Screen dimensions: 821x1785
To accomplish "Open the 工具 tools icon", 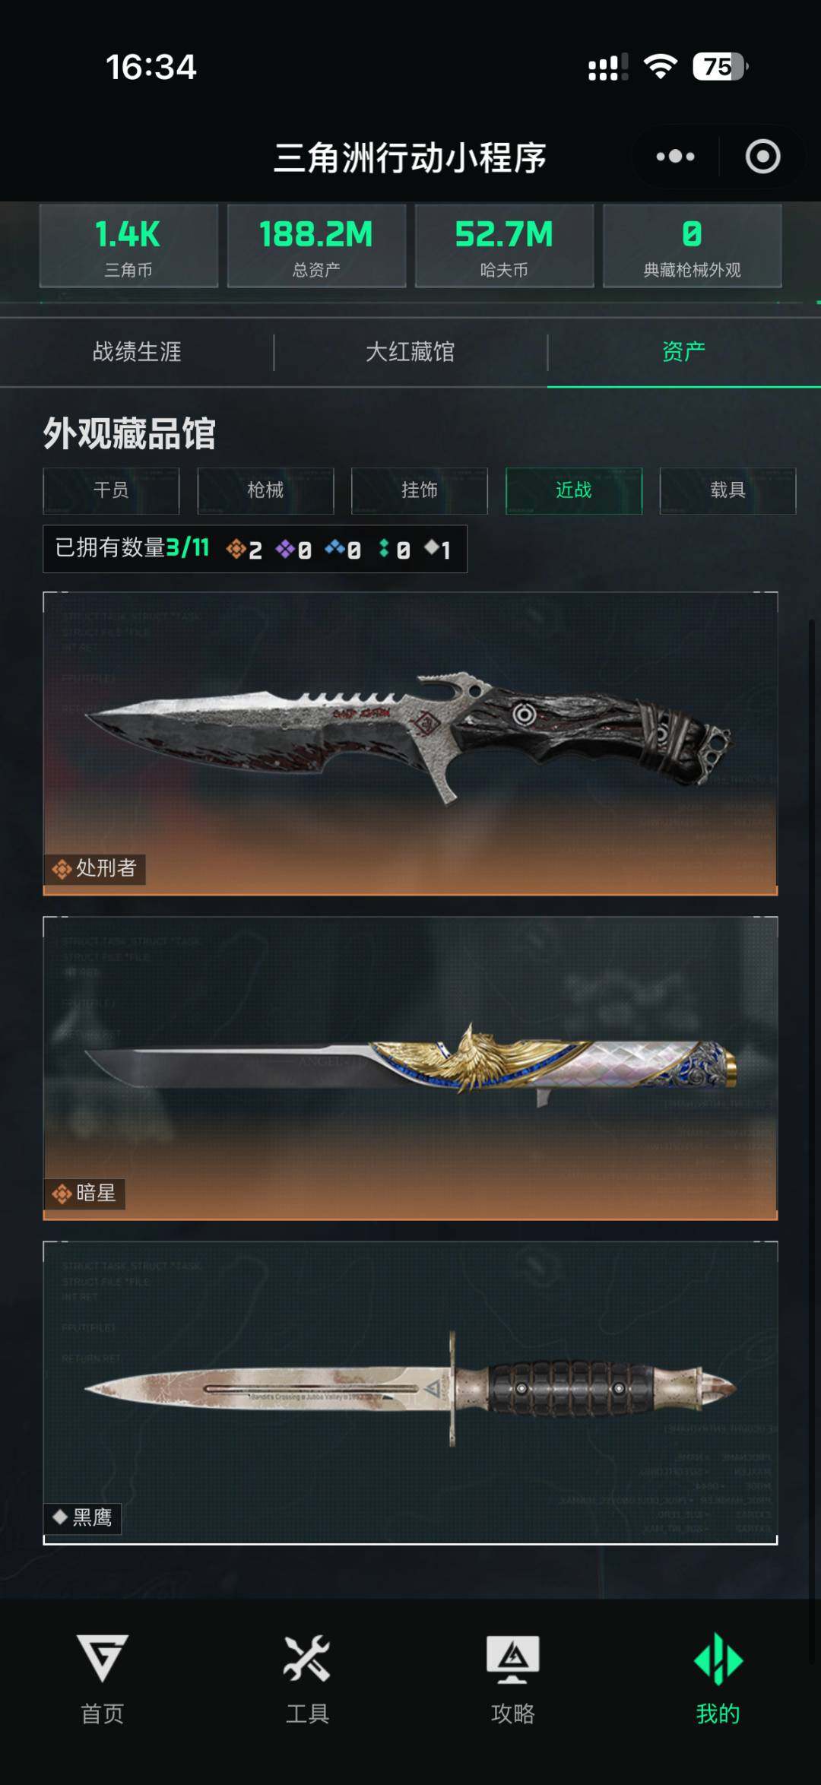I will (307, 1657).
